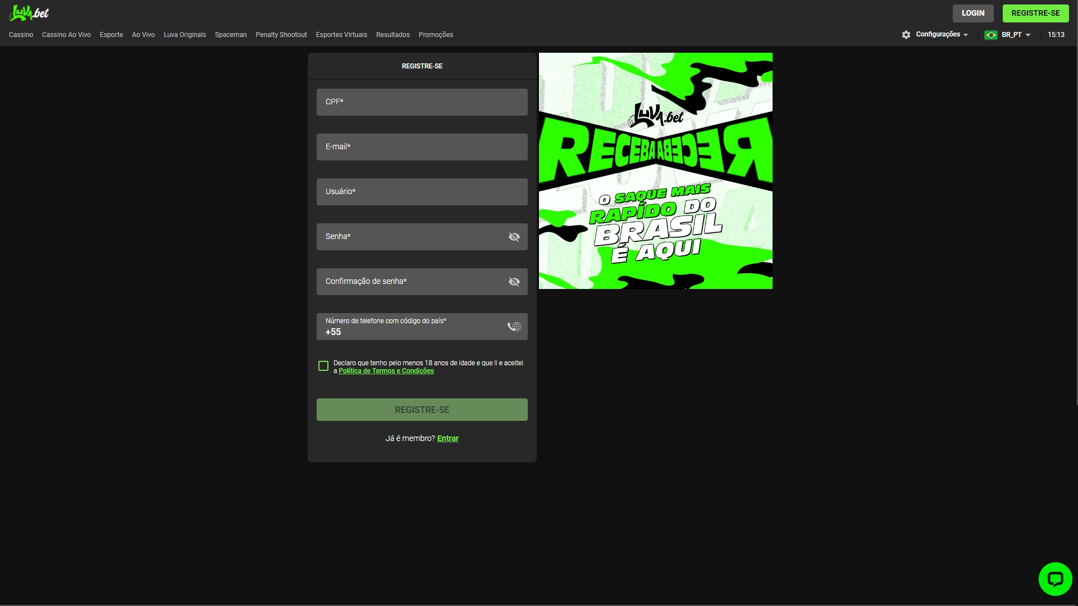Click the Penalty Shootout tab
This screenshot has height=606, width=1078.
281,35
